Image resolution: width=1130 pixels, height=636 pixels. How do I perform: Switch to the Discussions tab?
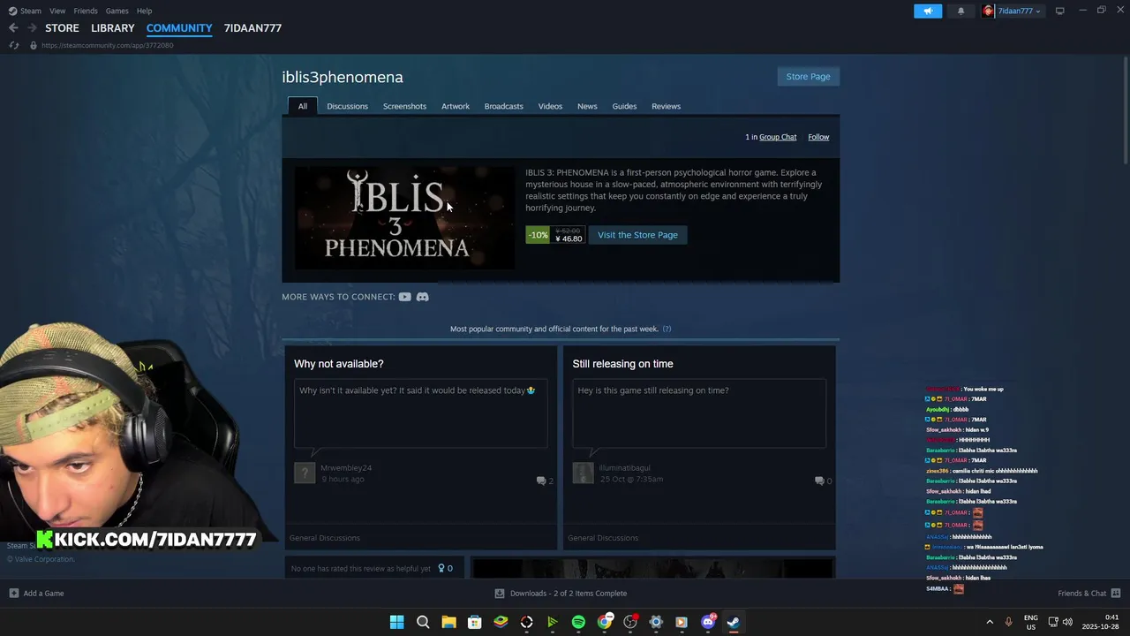point(347,106)
